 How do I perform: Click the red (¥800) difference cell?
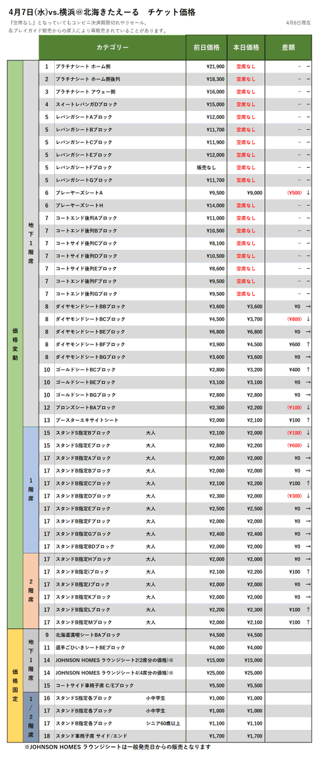(294, 319)
